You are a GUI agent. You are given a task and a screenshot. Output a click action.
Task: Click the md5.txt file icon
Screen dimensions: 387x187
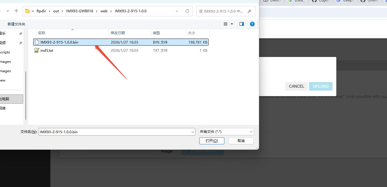(x=37, y=50)
